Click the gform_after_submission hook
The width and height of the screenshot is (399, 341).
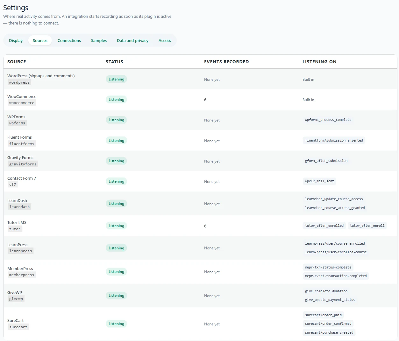tap(326, 161)
